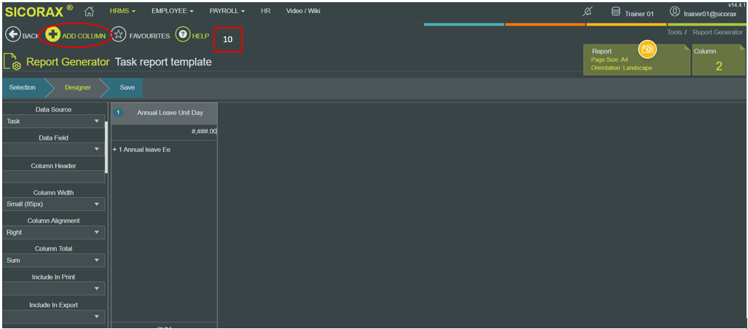Open the Include In Print dropdown
The width and height of the screenshot is (748, 329).
53,288
